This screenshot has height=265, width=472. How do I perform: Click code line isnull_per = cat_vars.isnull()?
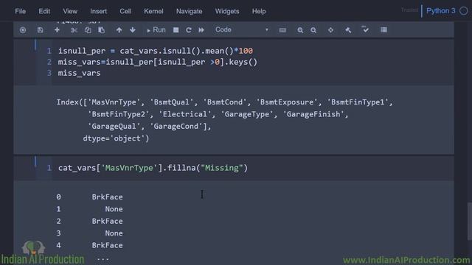pos(156,51)
